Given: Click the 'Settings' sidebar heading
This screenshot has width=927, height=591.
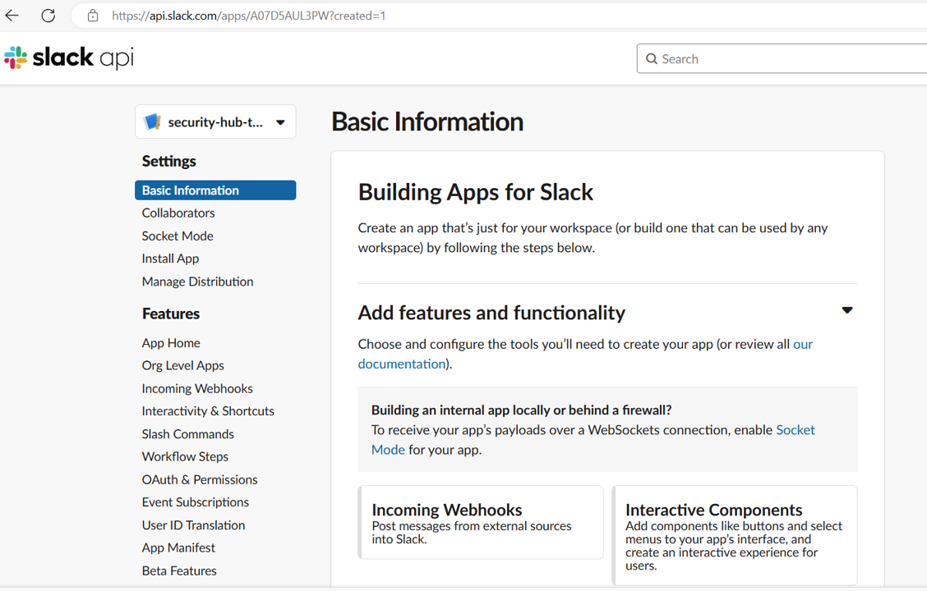Looking at the screenshot, I should pyautogui.click(x=169, y=161).
